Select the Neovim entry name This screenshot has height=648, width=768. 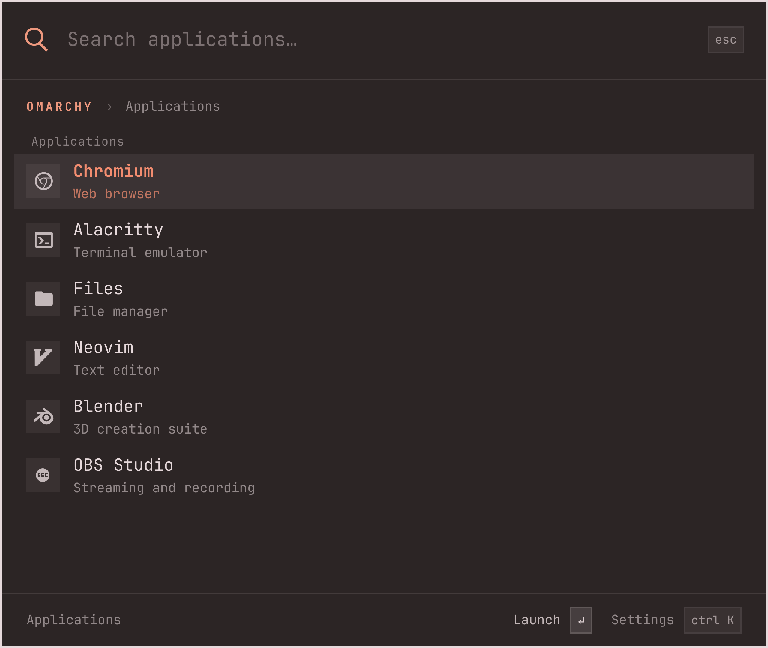coord(103,347)
